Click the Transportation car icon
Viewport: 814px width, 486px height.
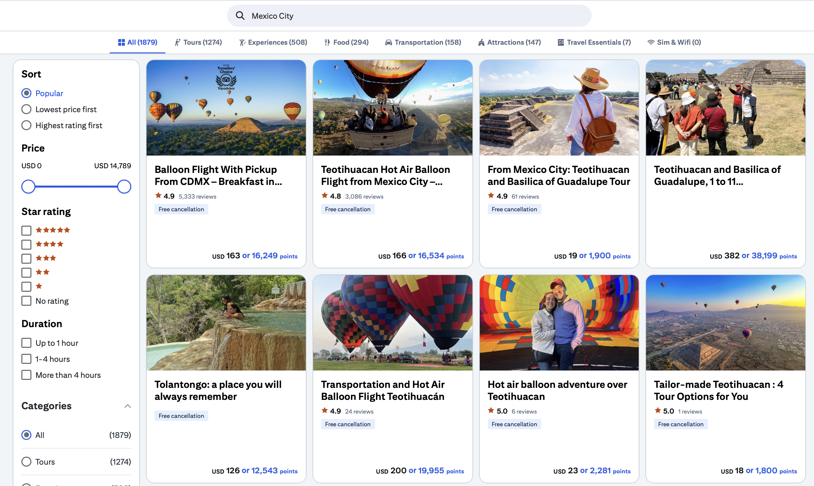point(388,42)
